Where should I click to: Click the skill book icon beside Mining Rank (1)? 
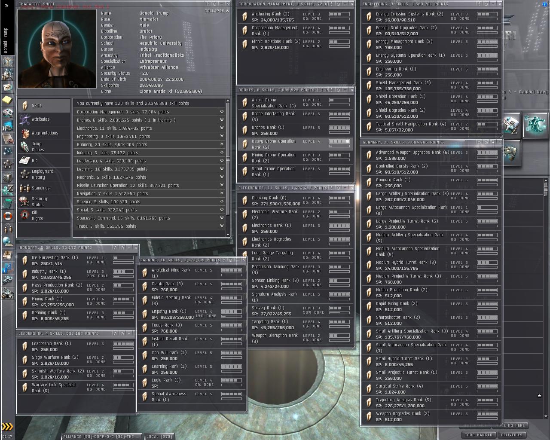[x=25, y=301]
